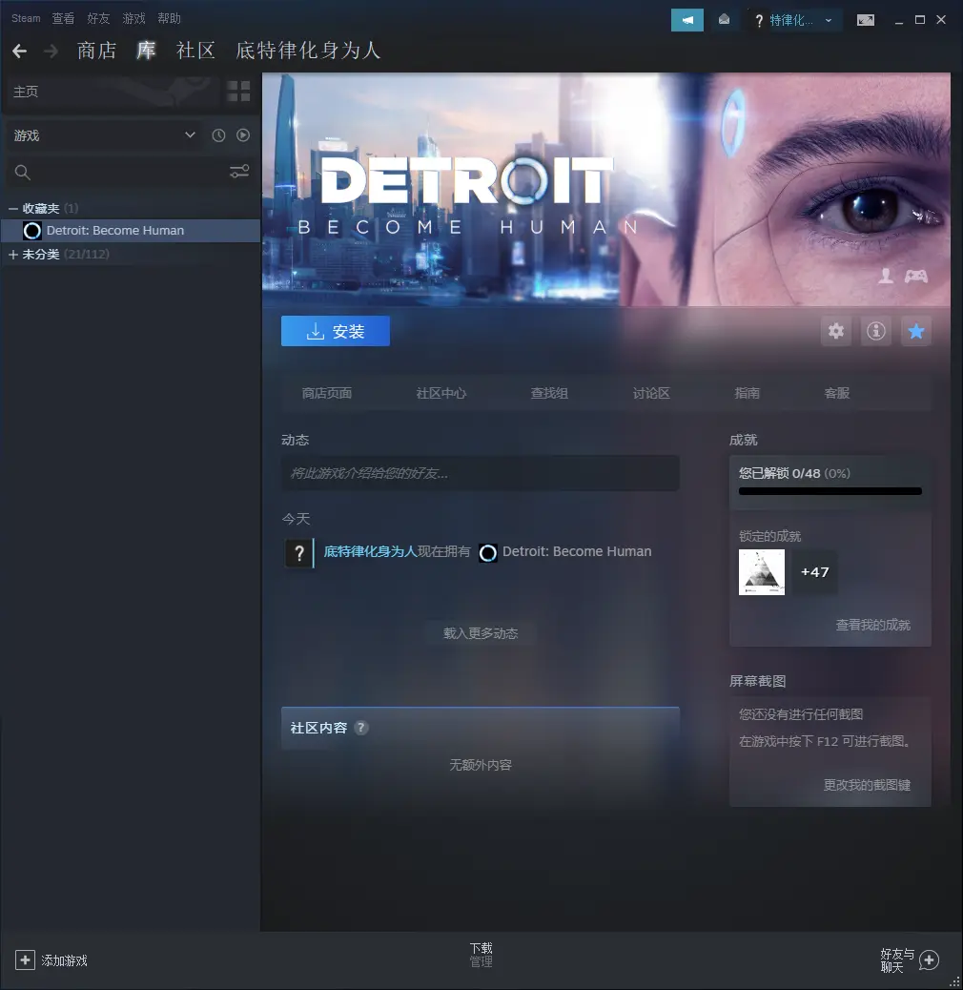Go to the 社区 tab
Viewport: 963px width, 990px height.
(196, 51)
